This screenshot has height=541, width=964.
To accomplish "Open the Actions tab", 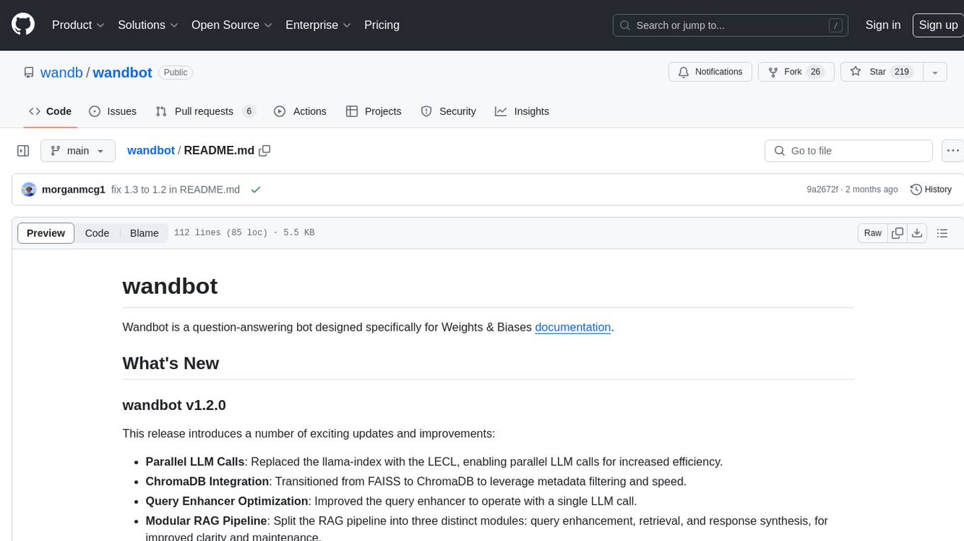I will [300, 111].
